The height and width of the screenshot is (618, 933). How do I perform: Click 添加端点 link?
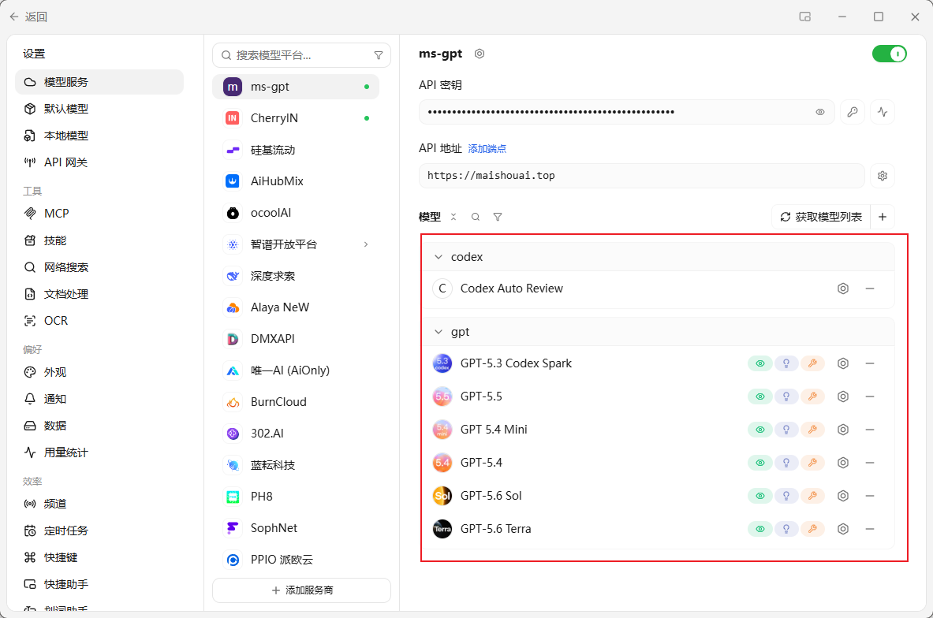[487, 149]
